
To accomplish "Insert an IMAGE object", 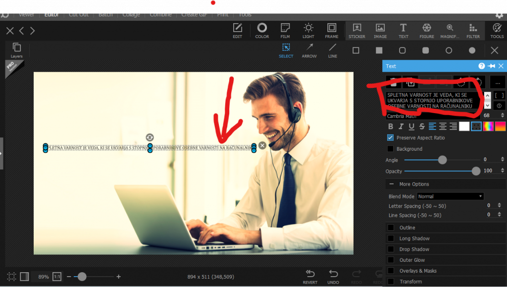I will [x=380, y=31].
